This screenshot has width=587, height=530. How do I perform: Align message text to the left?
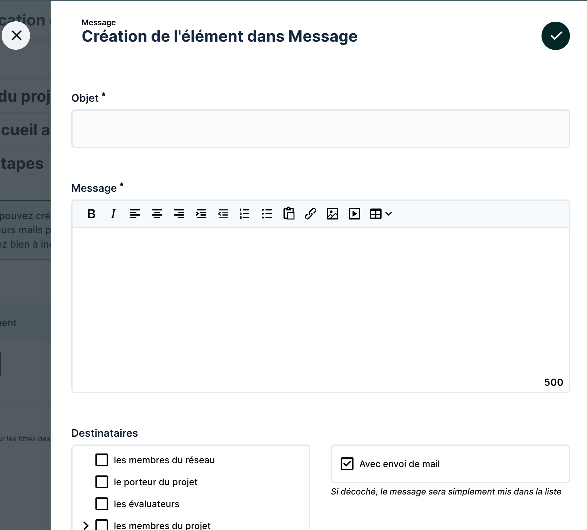pos(135,214)
